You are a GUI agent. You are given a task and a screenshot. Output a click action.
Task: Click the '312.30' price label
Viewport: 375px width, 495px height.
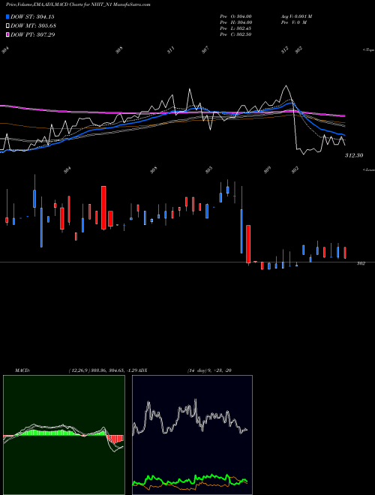354,155
